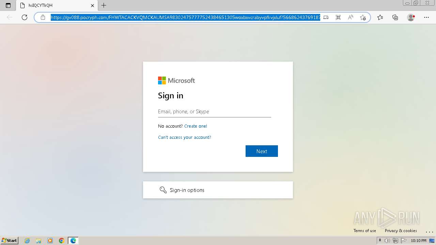The width and height of the screenshot is (436, 245).
Task: Select the hsIQCYTkQH browser tab
Action: point(57,5)
